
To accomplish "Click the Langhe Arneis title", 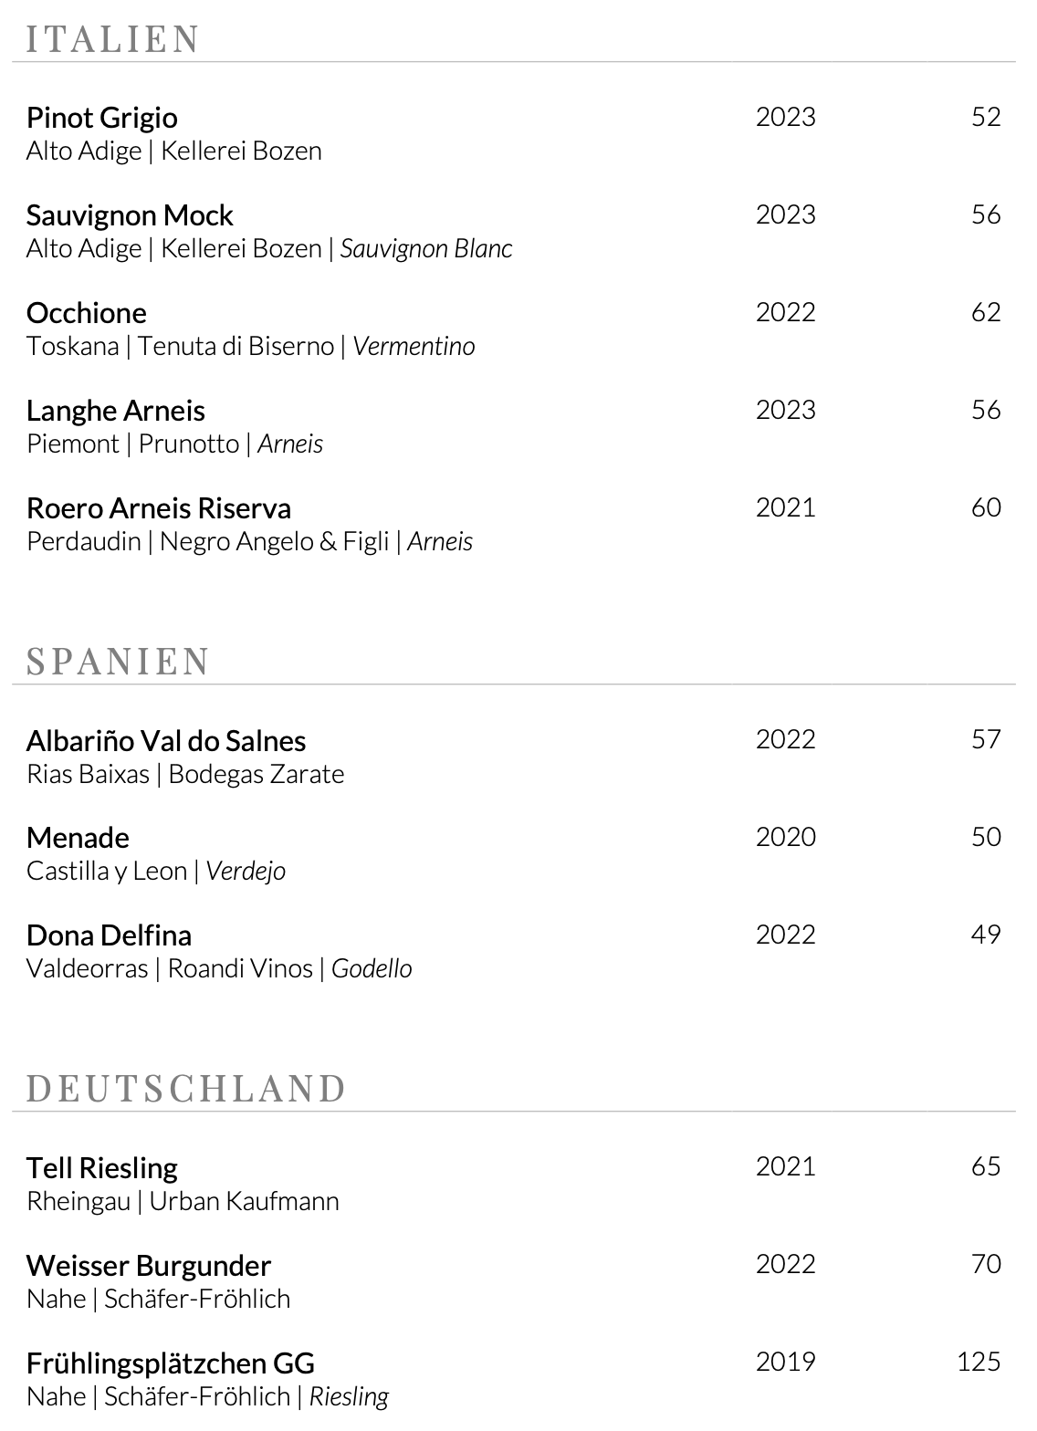I will pyautogui.click(x=115, y=411).
